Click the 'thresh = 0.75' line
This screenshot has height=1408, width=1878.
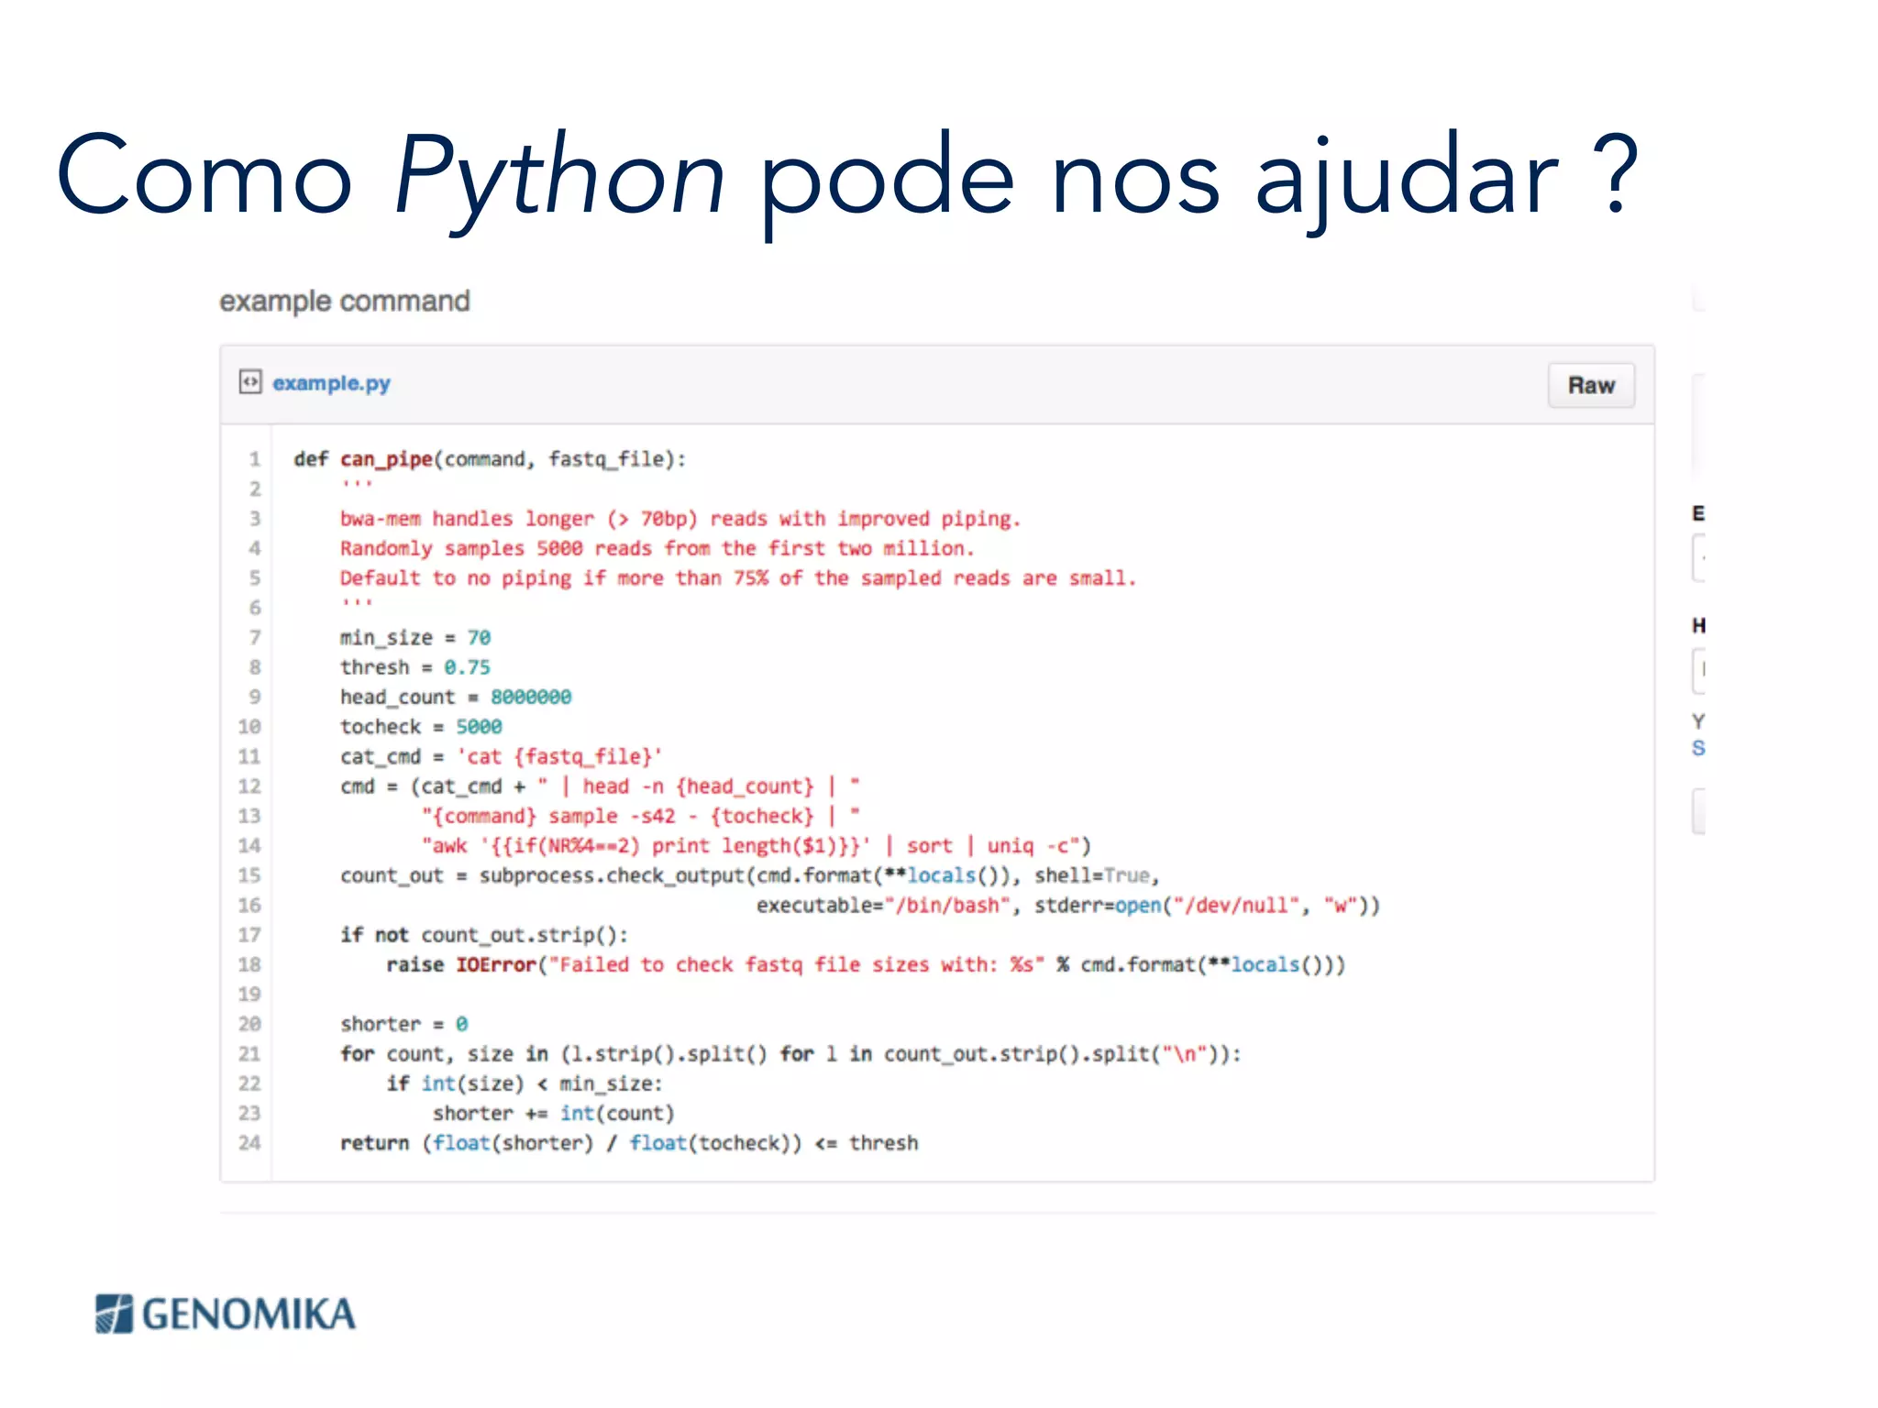[415, 667]
